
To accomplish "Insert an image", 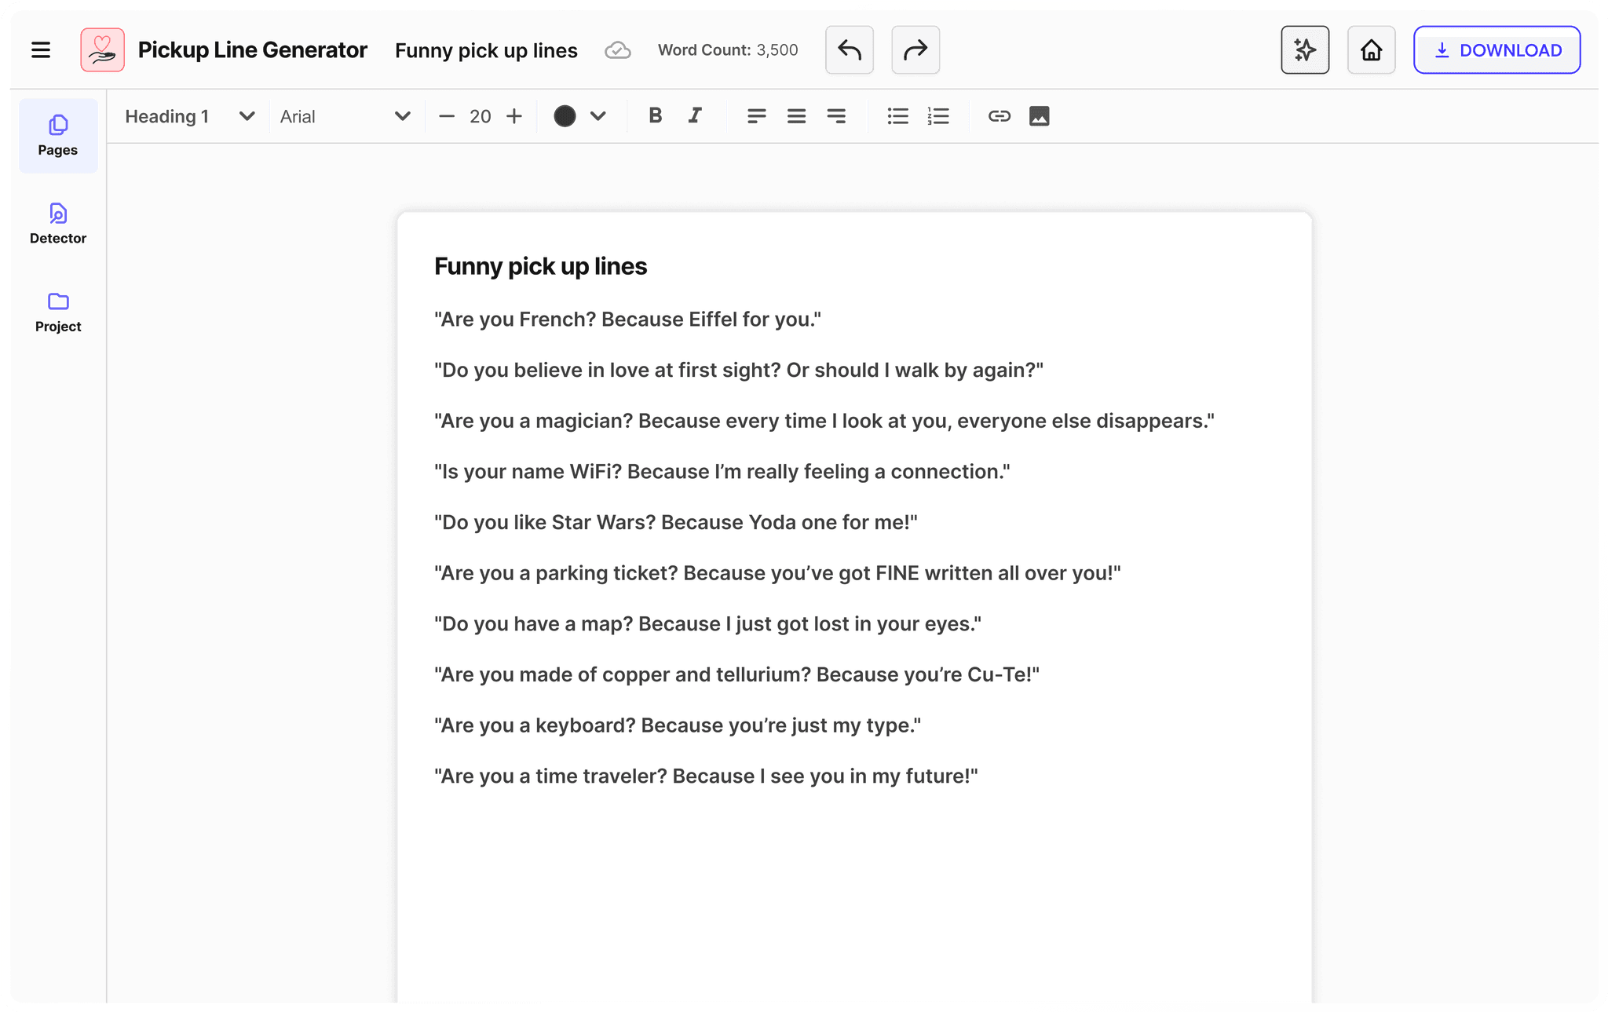I will click(x=1040, y=116).
